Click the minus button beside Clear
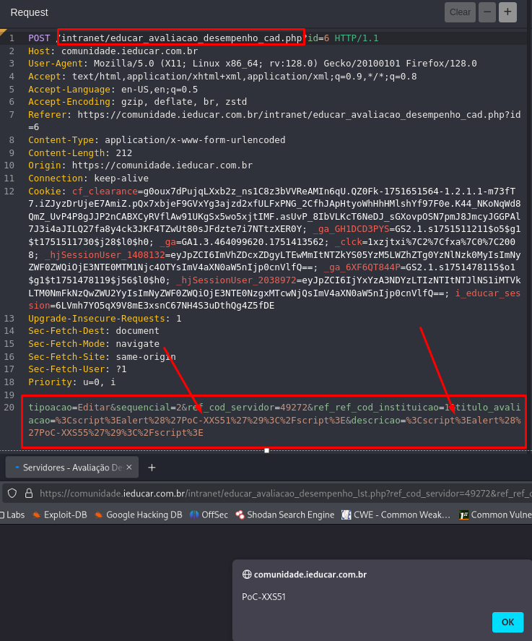532x641 pixels. coord(487,12)
